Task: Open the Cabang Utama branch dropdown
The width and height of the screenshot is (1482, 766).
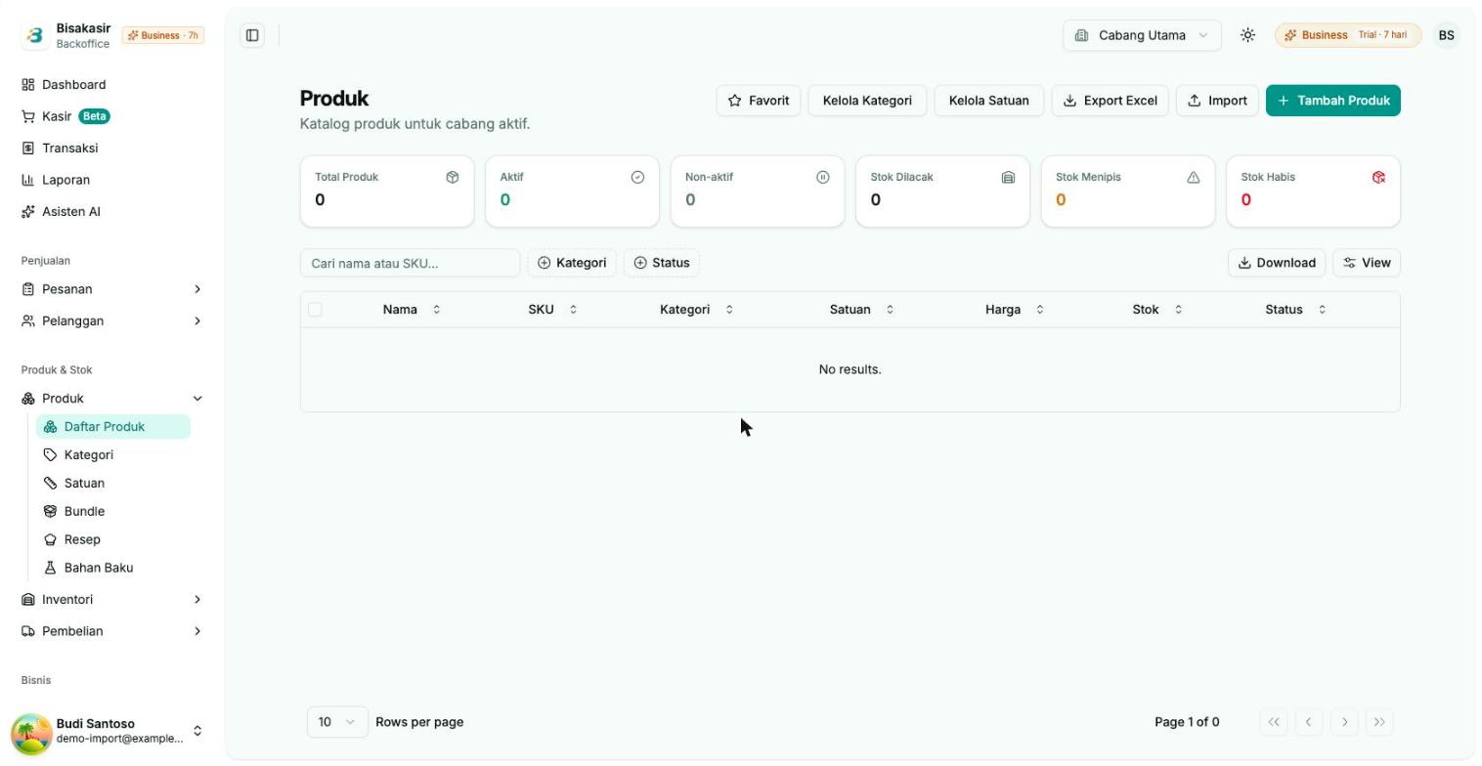Action: coord(1142,35)
